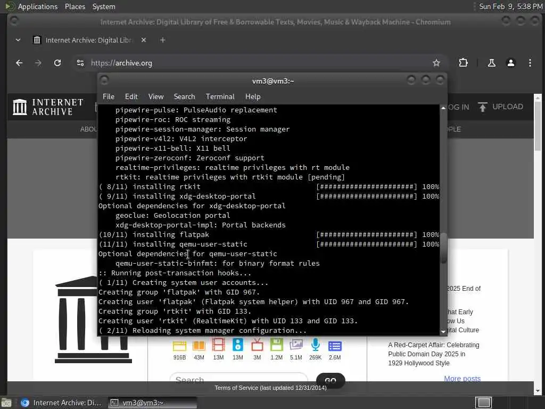Click the workspace switcher in bottom panel
The width and height of the screenshot is (545, 409).
pyautogui.click(x=483, y=403)
